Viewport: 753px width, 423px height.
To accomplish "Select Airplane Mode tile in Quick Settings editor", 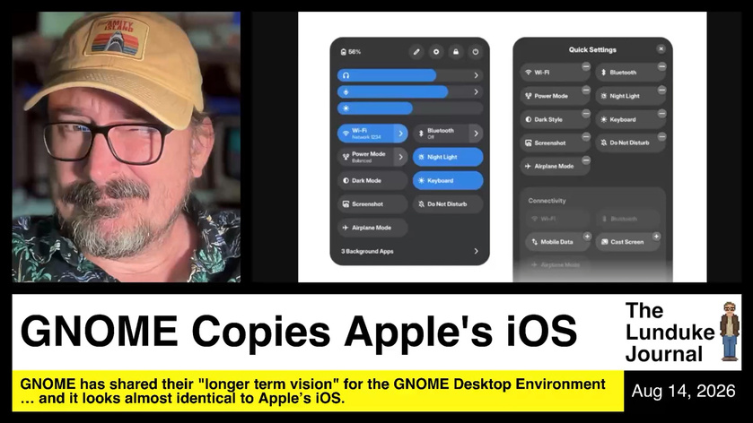I will (555, 167).
